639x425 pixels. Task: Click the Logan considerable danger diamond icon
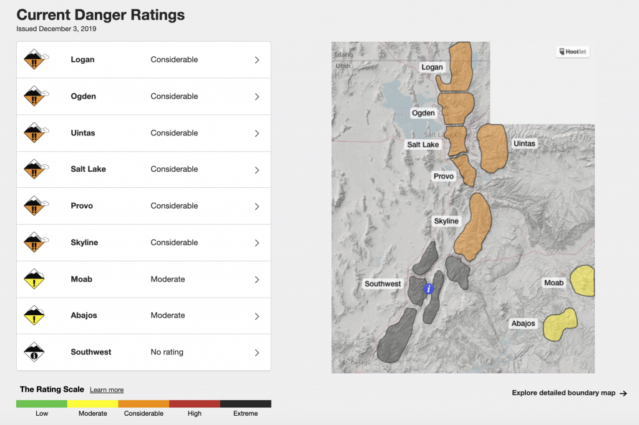point(34,60)
